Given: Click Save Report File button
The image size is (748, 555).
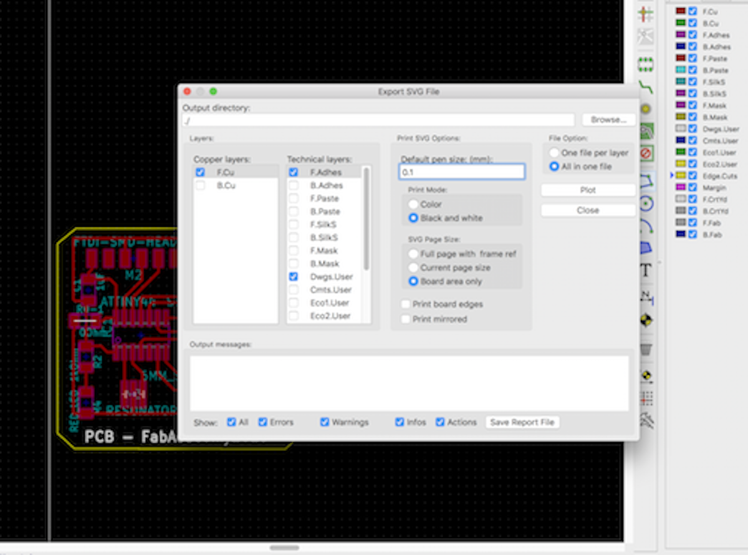Looking at the screenshot, I should click(522, 422).
